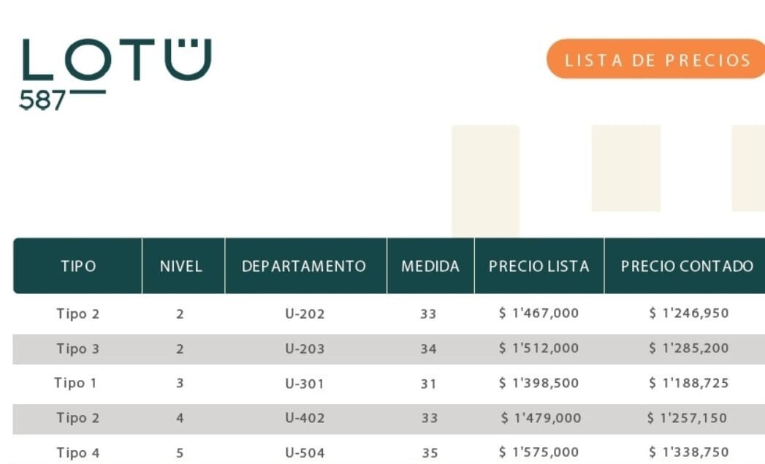Select cash price $ 1'285,200
This screenshot has height=464, width=765.
pyautogui.click(x=688, y=349)
